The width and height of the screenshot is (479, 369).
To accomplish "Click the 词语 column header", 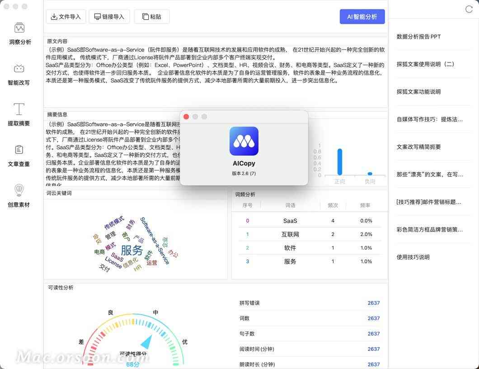I will tap(290, 205).
